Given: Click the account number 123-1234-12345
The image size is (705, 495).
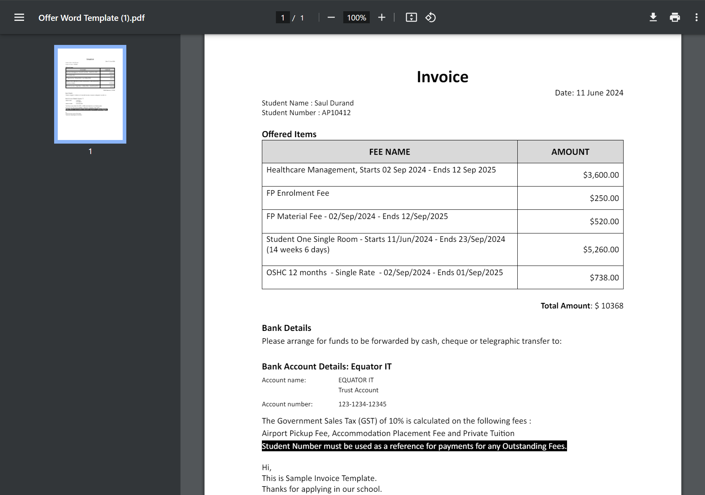Looking at the screenshot, I should 362,404.
